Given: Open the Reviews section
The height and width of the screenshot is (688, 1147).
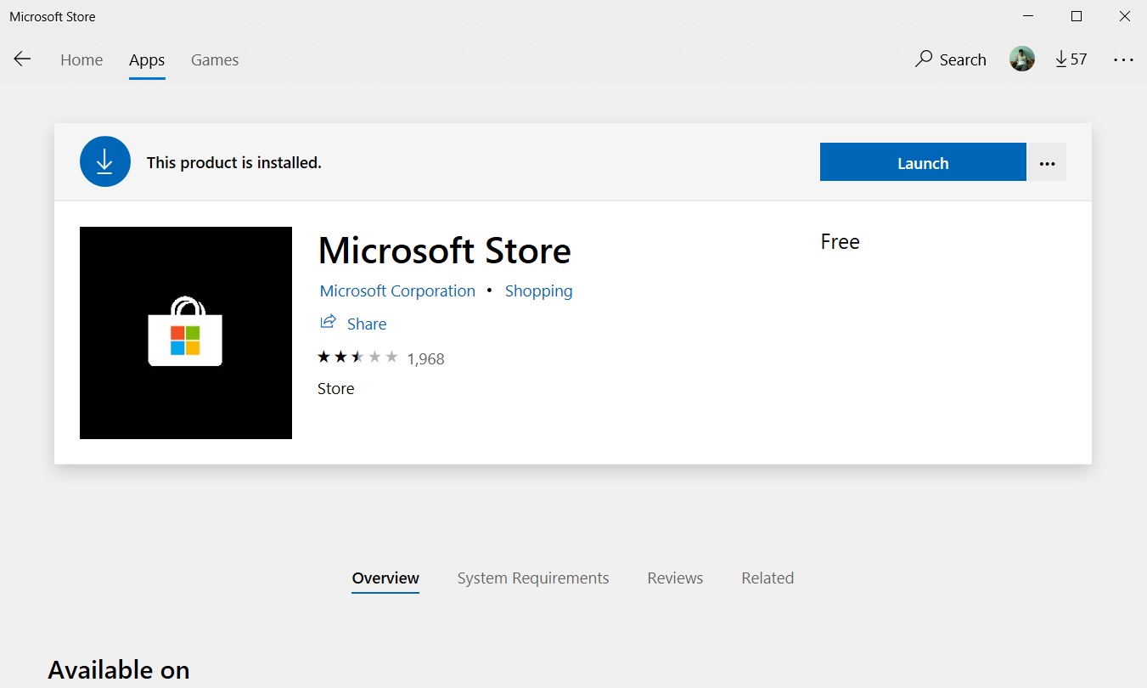Looking at the screenshot, I should 674,578.
